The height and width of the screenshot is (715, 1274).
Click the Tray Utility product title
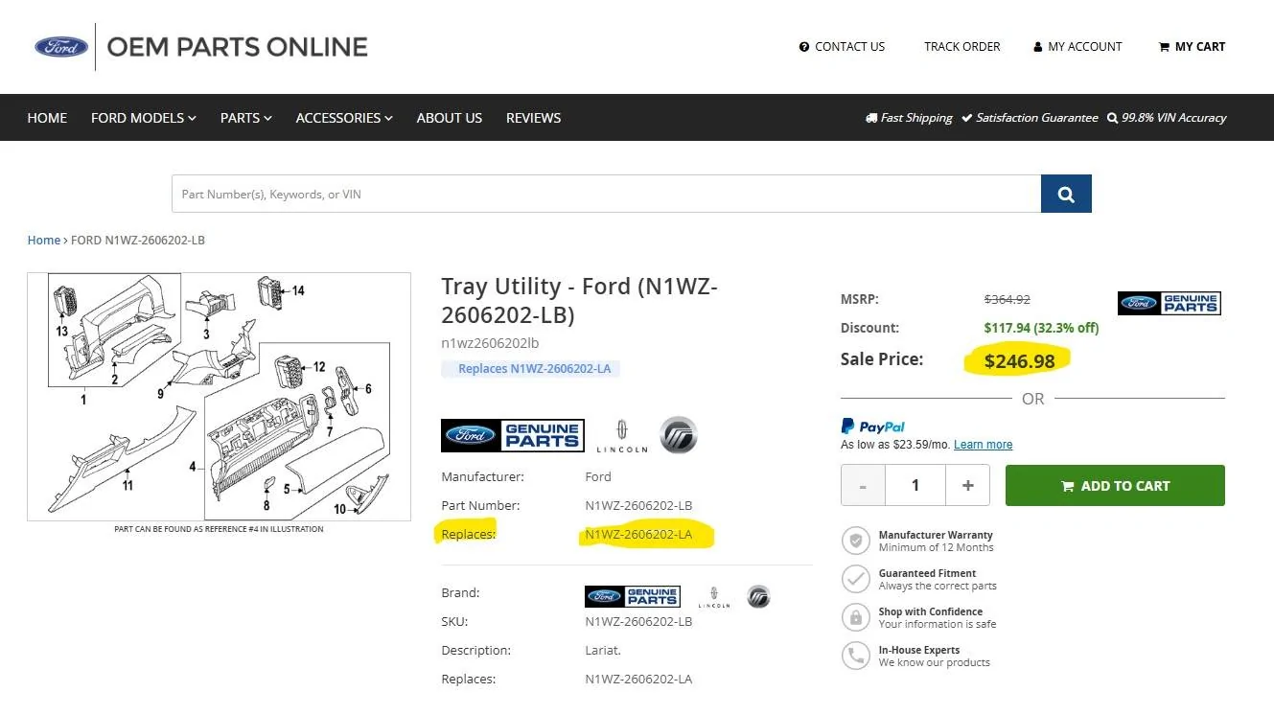pyautogui.click(x=579, y=301)
